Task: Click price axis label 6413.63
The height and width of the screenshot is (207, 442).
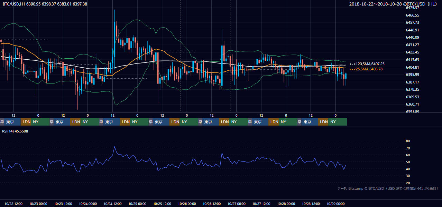Action: 413,60
